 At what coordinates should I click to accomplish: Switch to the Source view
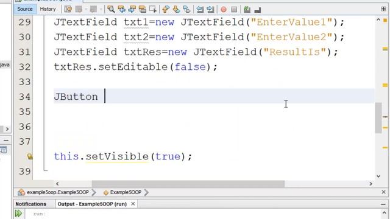tap(24, 9)
